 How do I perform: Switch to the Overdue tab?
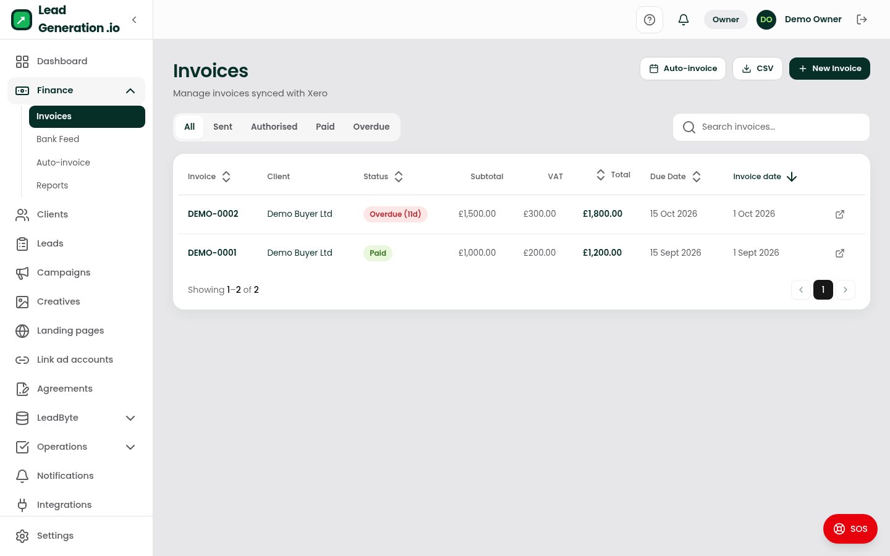tap(371, 127)
